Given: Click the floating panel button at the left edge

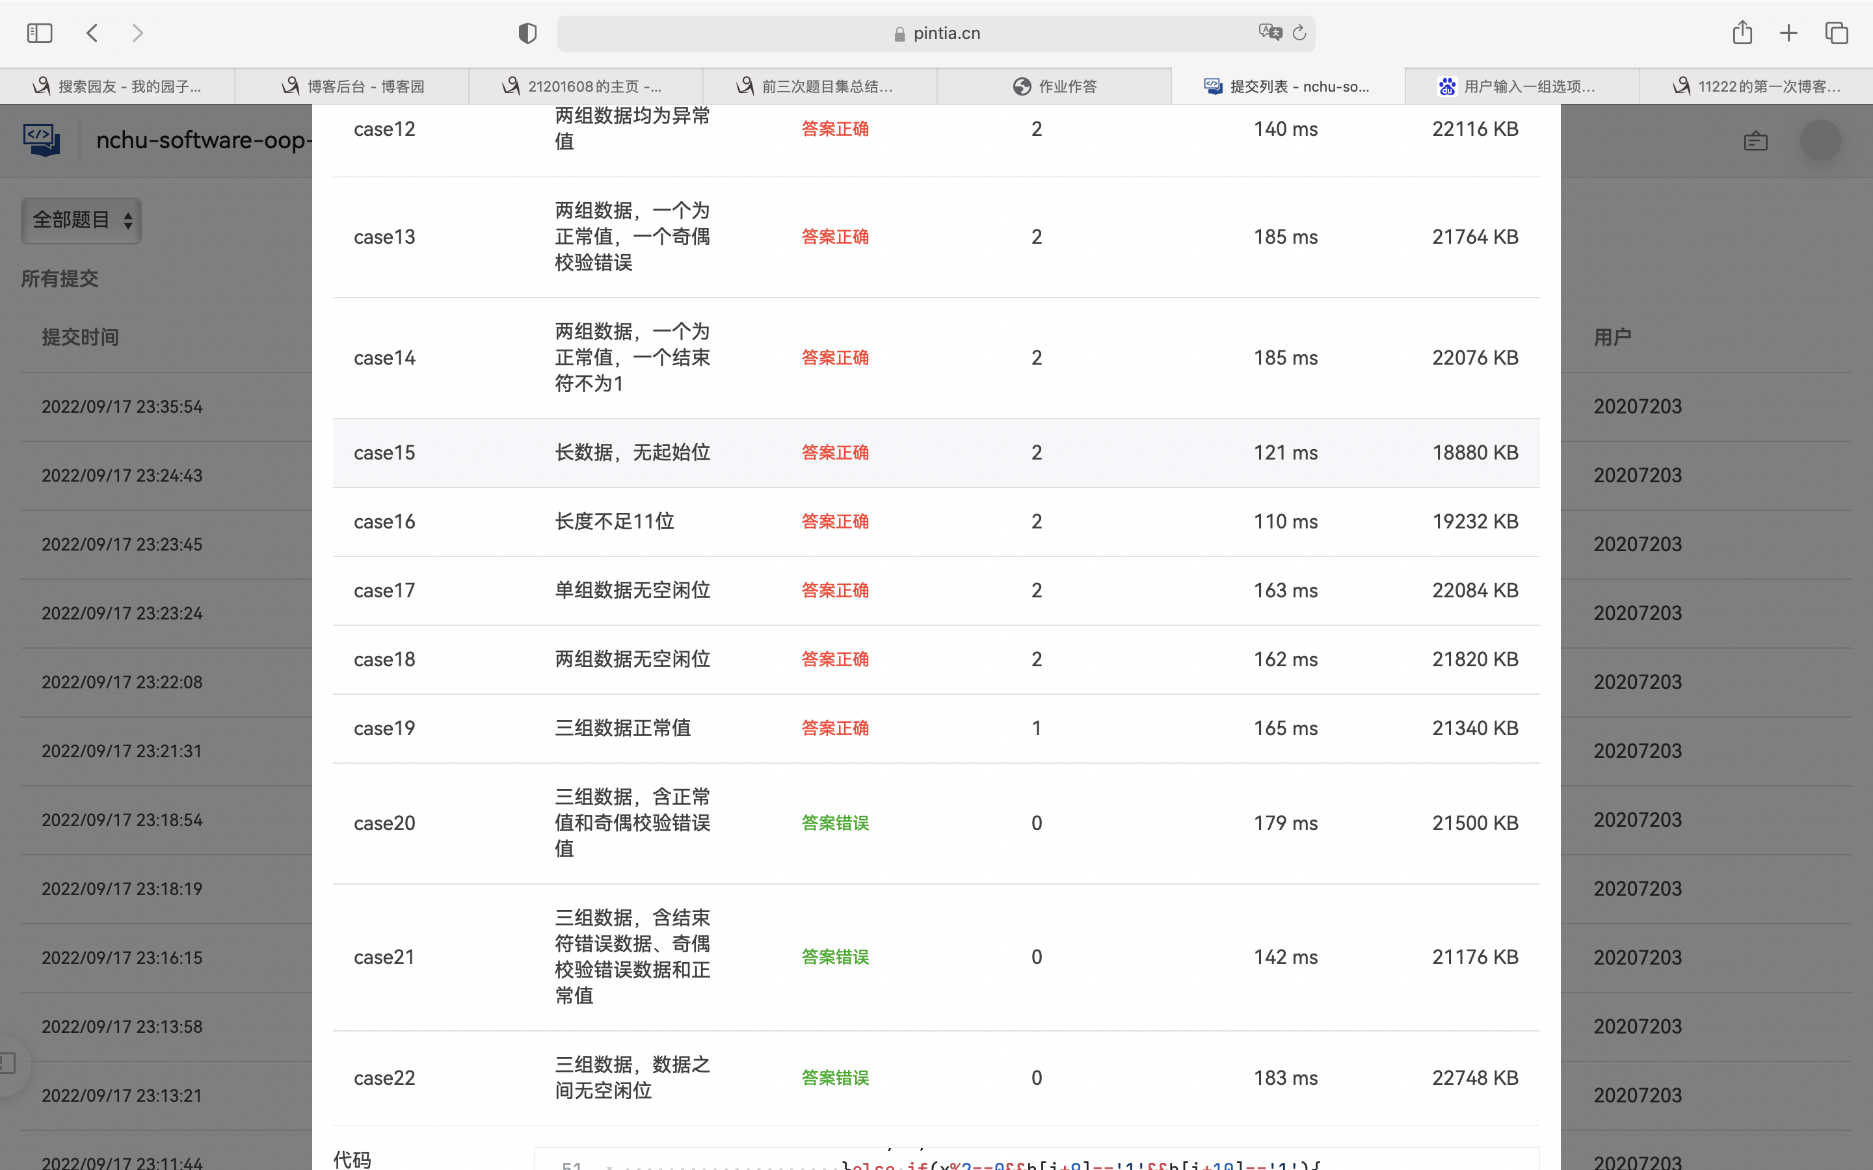Looking at the screenshot, I should tap(9, 1064).
